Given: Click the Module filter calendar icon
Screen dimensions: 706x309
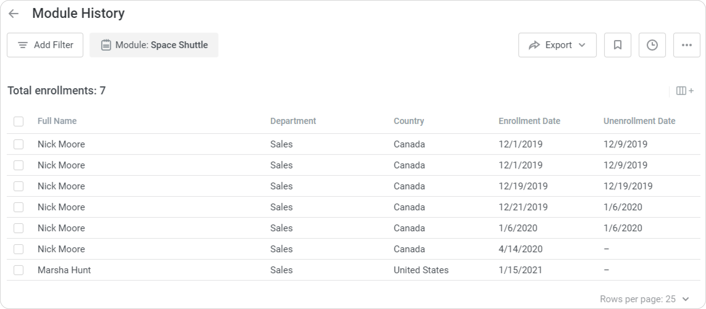Looking at the screenshot, I should point(106,45).
